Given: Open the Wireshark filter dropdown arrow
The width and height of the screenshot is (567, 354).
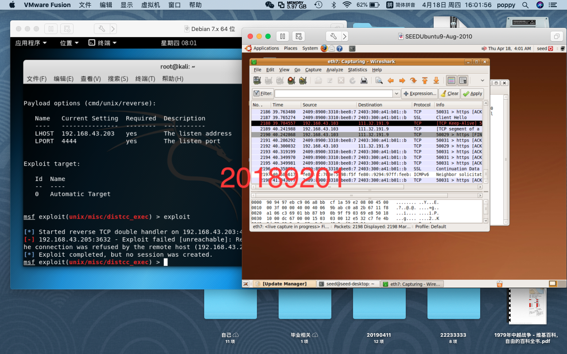Looking at the screenshot, I should 396,93.
